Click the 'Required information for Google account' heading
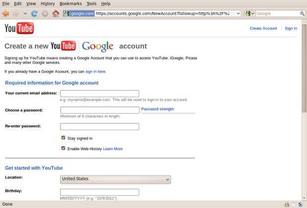 (51, 83)
